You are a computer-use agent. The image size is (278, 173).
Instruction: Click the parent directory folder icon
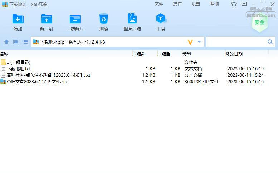coord(3,62)
